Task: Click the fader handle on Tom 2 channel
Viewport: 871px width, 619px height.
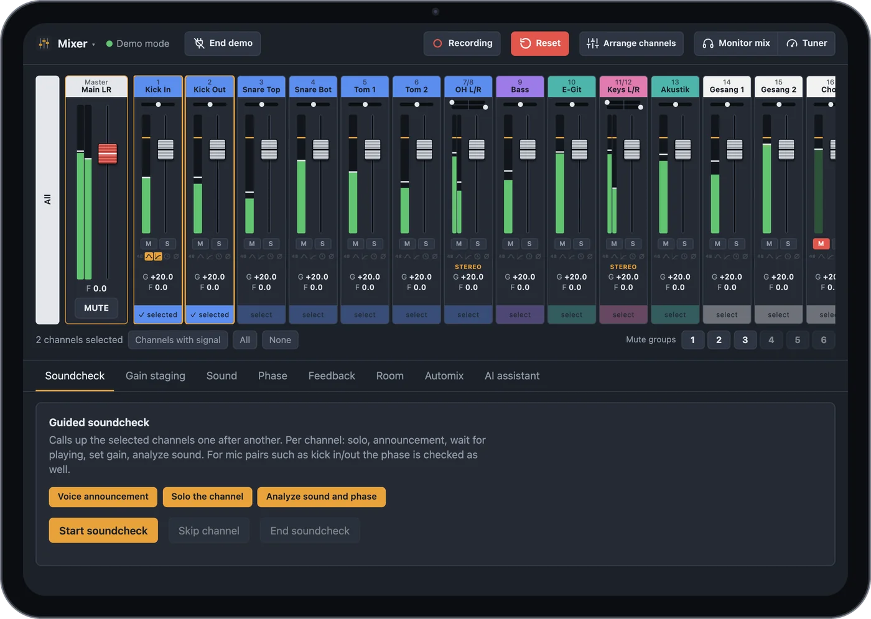Action: (424, 149)
